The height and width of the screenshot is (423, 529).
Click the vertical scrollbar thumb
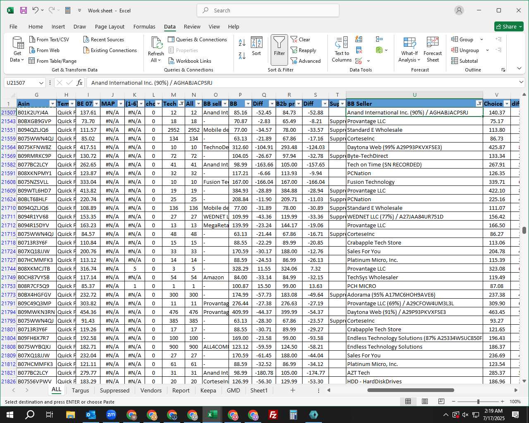pyautogui.click(x=524, y=230)
